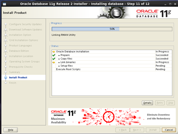
Task: Click the green checkmark next to Prepare
Action: (x=54, y=55)
